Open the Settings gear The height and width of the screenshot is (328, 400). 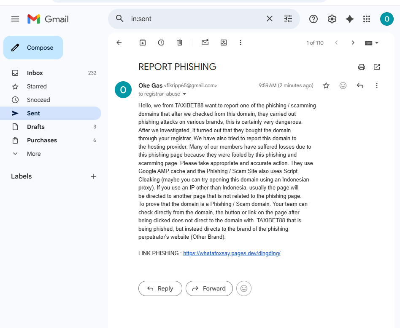[x=332, y=19]
